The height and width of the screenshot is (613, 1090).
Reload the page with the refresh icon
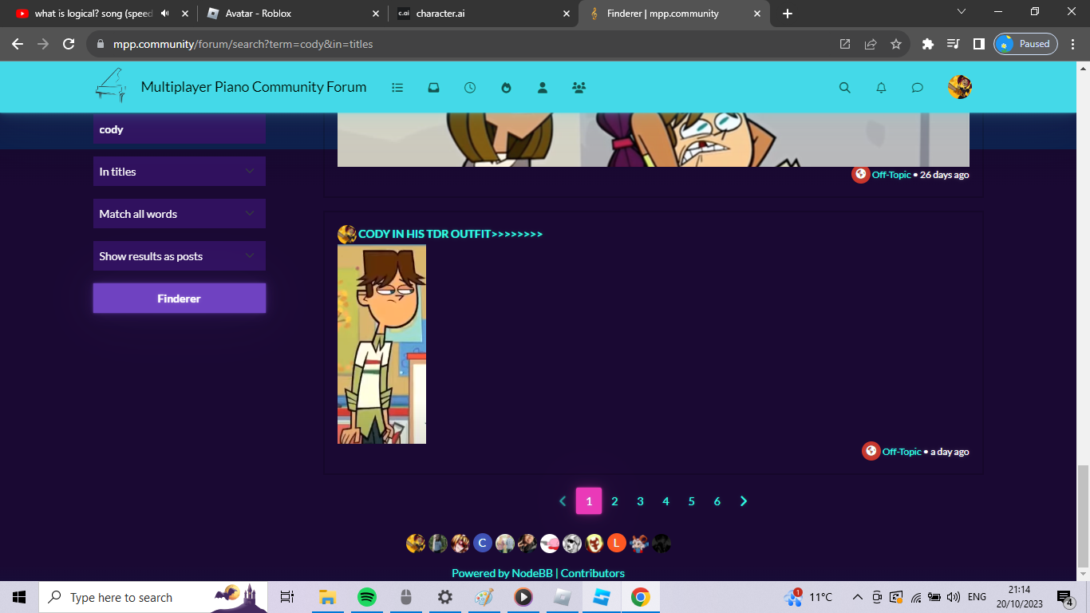point(69,44)
